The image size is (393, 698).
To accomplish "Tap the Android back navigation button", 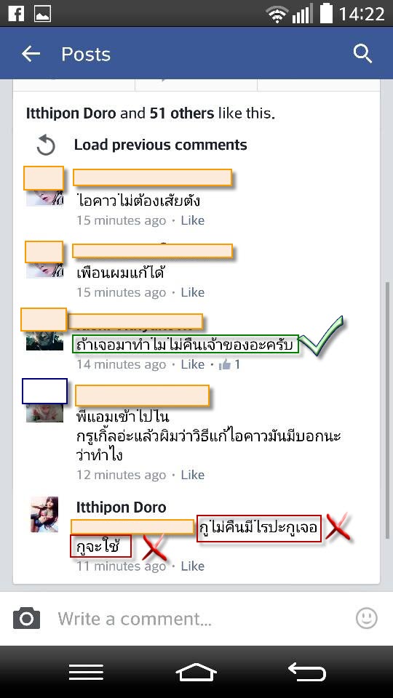I will 307,672.
